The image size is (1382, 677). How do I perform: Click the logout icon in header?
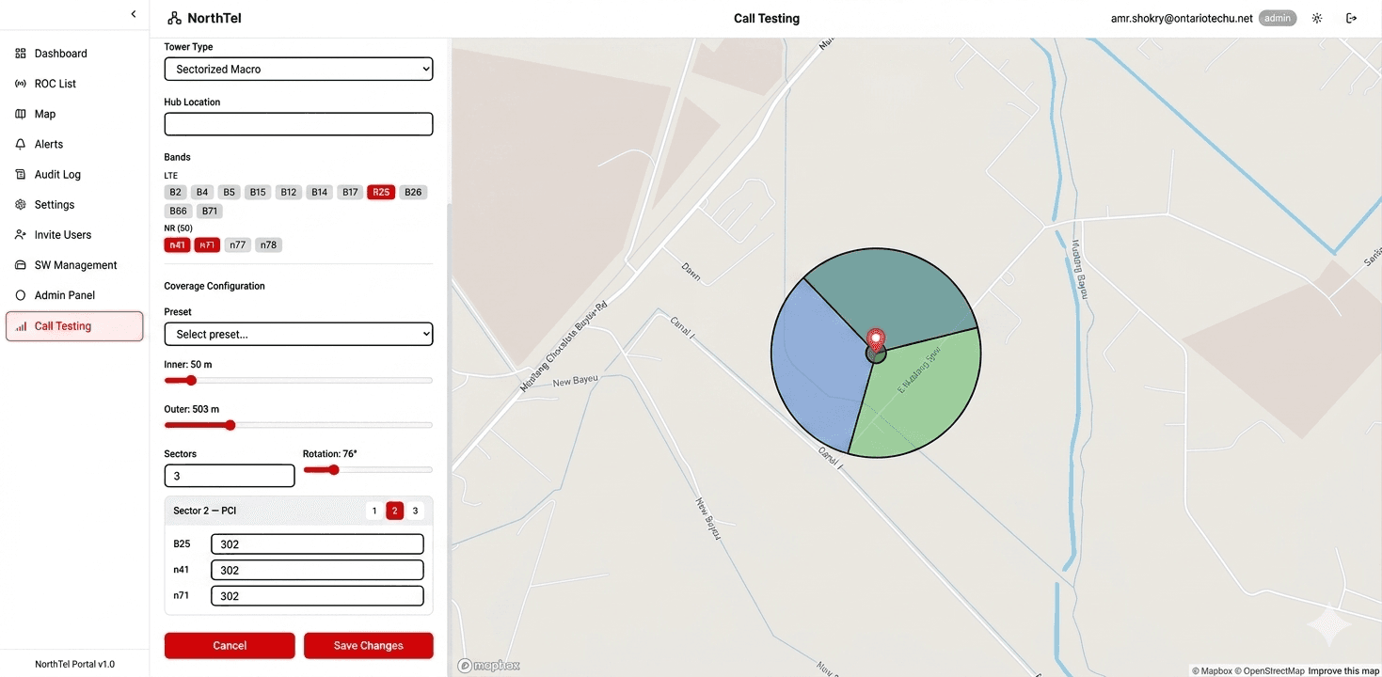tap(1352, 18)
